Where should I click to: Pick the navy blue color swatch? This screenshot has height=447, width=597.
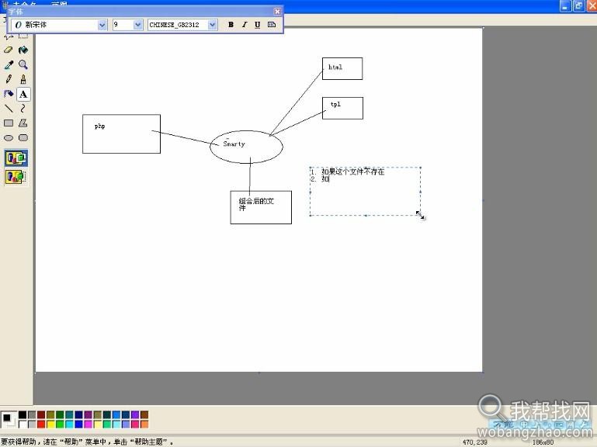[78, 414]
